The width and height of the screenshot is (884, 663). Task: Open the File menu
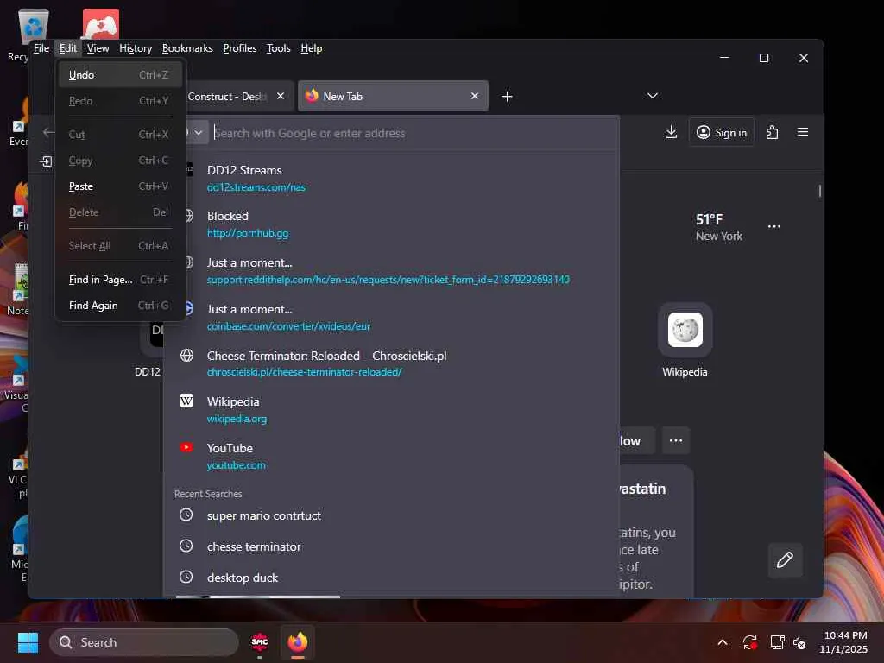click(41, 48)
